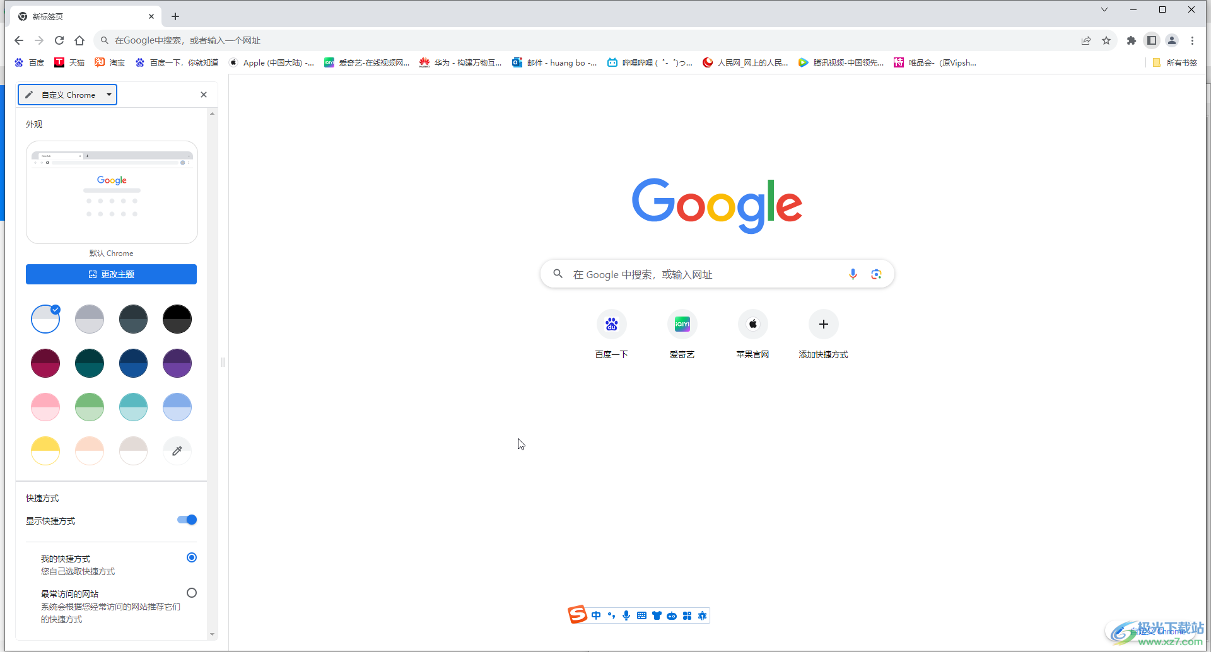
Task: Open the 百度一下 shortcut tile
Action: [x=612, y=334]
